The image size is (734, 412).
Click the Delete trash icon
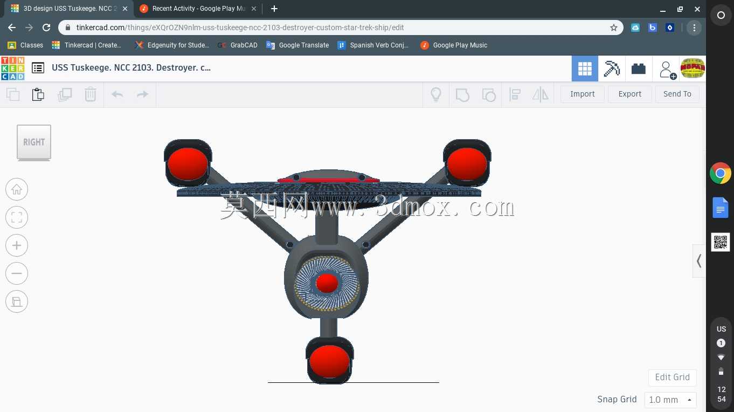[91, 94]
